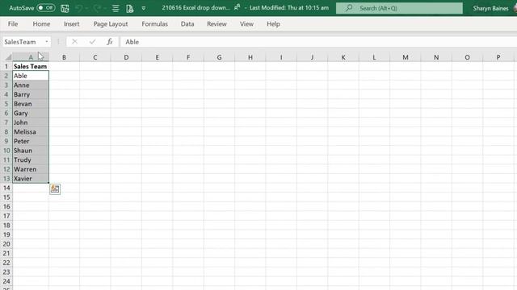Switch to the Data tab
The height and width of the screenshot is (290, 517).
pyautogui.click(x=187, y=24)
